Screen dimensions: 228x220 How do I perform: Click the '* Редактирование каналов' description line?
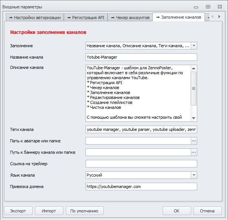(x=113, y=97)
